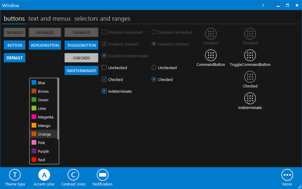Screen dimensions: 302x189
Task: Click the Checked circular toggle icon
Action: tap(250, 77)
